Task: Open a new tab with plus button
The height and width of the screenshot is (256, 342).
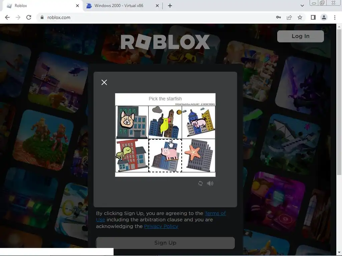Action: 170,6
